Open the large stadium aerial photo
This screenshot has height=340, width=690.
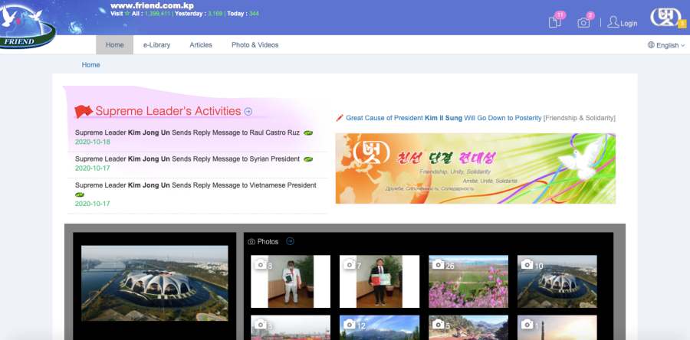[154, 283]
